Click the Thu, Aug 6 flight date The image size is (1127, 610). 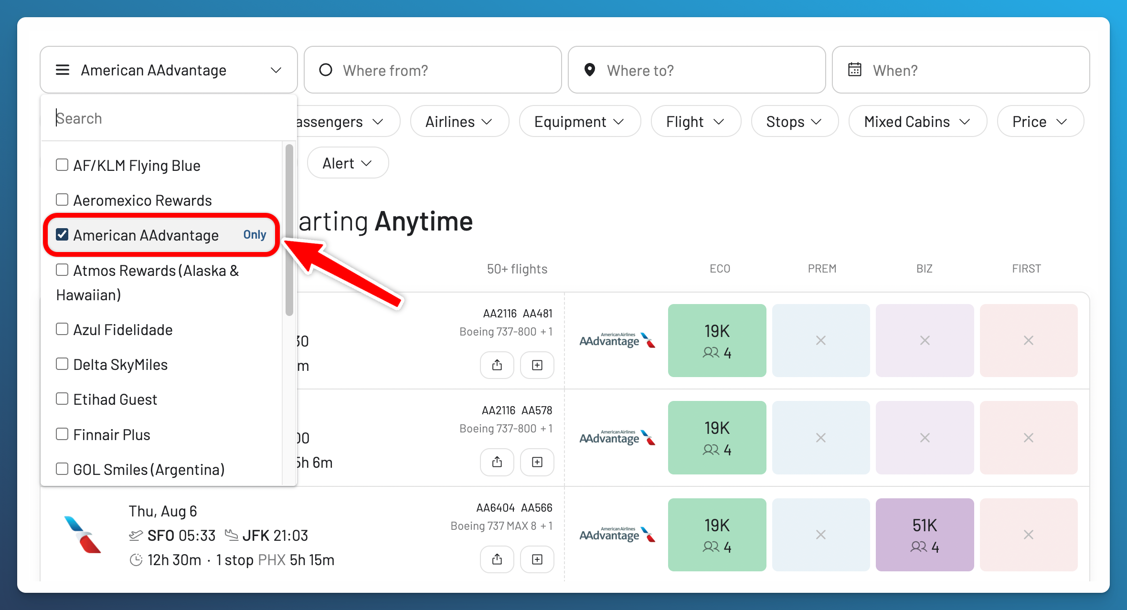point(163,511)
